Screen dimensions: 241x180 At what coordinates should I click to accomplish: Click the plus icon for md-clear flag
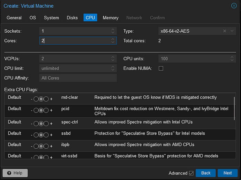(51, 99)
